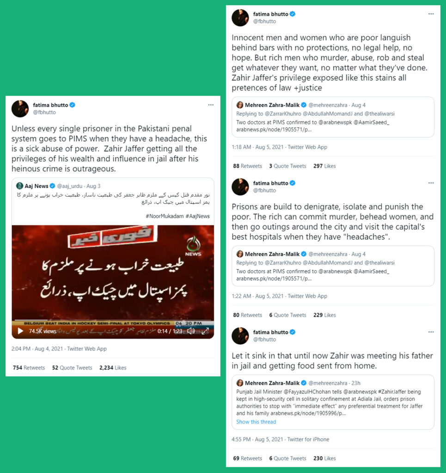This screenshot has height=473, width=446.
Task: Click the @fbhutto handle on the 'Prisons are build' tweet
Action: [x=264, y=190]
